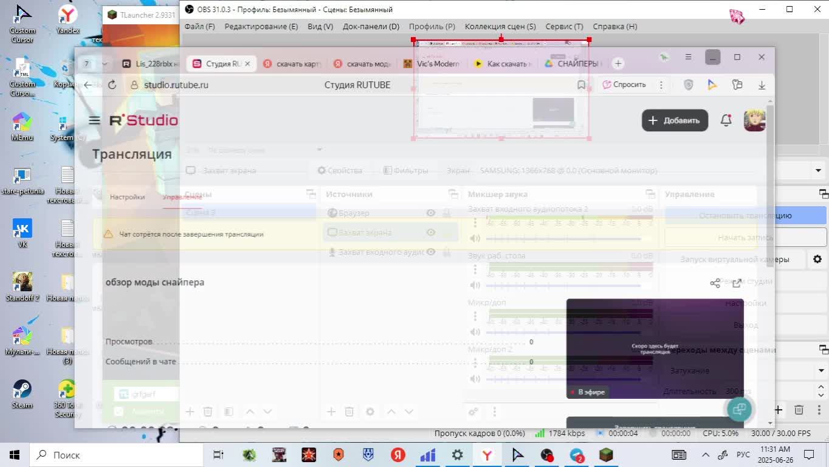829x467 pixels.
Task: Switch to Lis_228rblx browser tab
Action: click(x=151, y=63)
